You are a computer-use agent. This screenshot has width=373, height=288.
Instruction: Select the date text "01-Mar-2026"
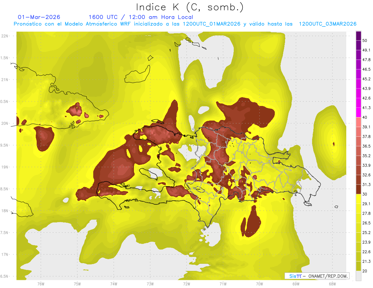coord(39,17)
